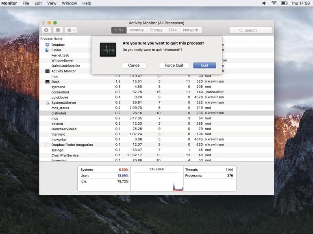Open the Disk tab
This screenshot has height=234, width=313.
173,30
